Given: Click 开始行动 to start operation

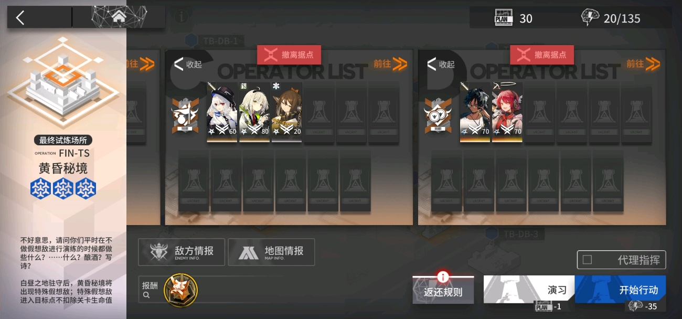Looking at the screenshot, I should [x=621, y=290].
